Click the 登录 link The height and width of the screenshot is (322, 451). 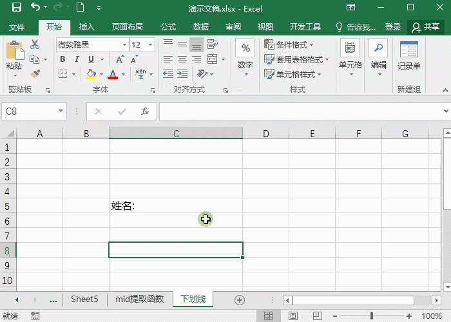[x=393, y=27]
